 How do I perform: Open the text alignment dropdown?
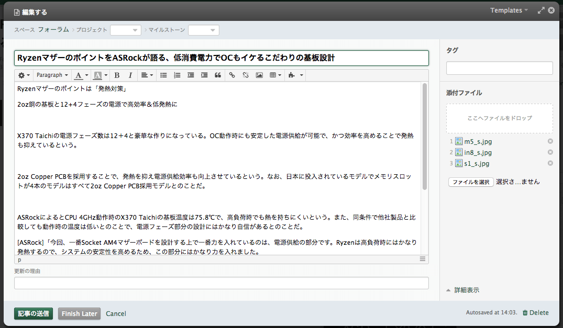[x=147, y=75]
